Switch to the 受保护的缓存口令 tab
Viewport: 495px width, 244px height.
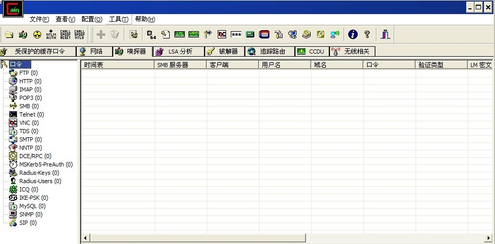(x=38, y=52)
